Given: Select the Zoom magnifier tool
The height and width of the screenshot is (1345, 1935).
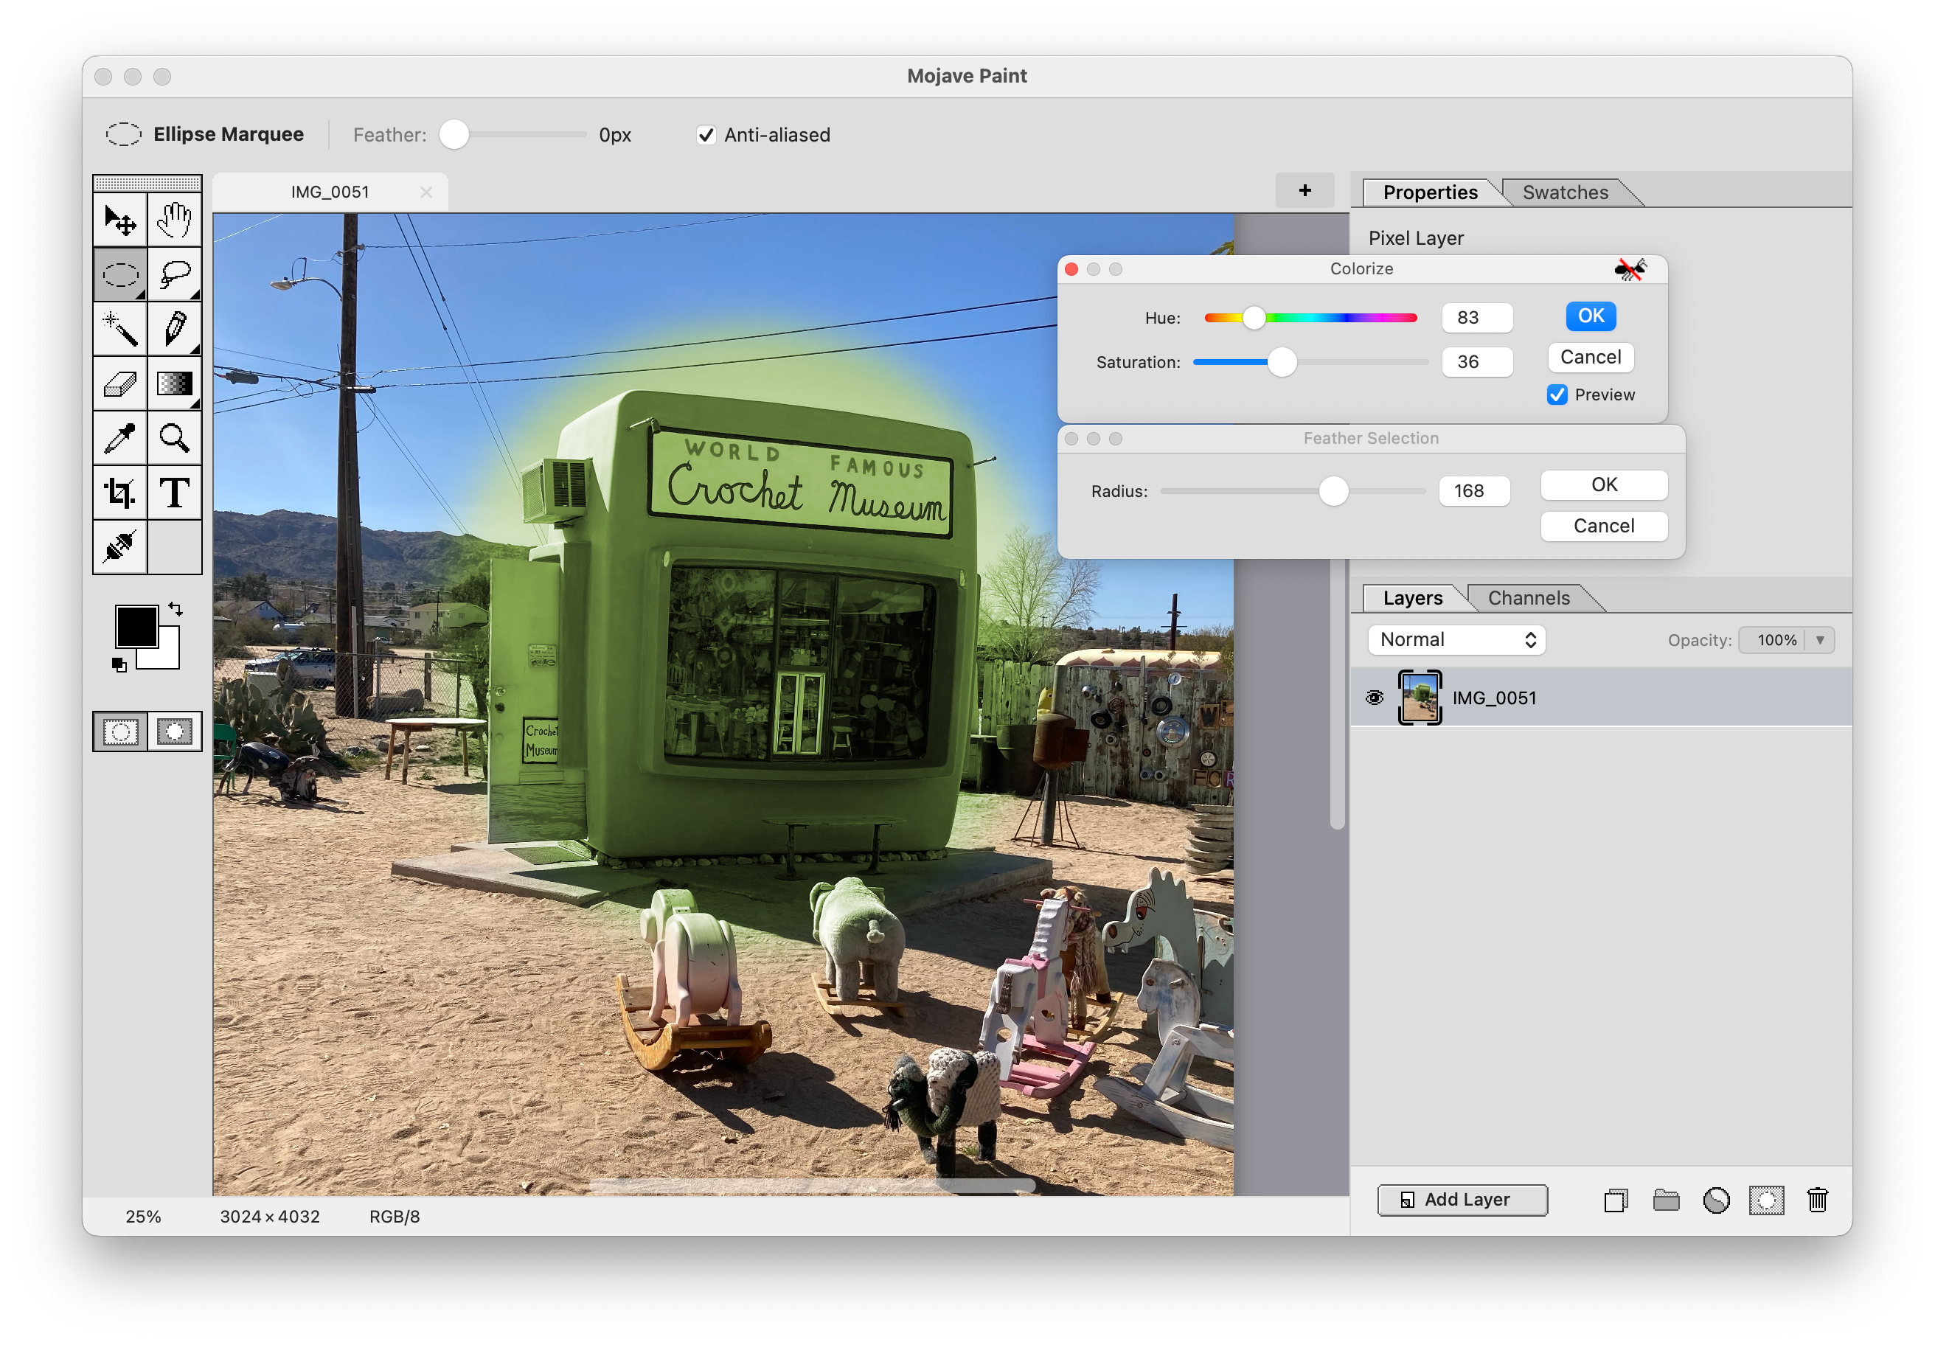Looking at the screenshot, I should click(x=175, y=438).
